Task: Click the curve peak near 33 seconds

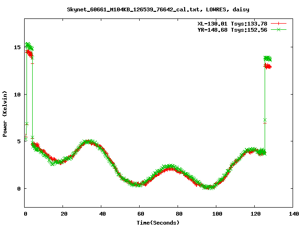Action: pos(88,142)
